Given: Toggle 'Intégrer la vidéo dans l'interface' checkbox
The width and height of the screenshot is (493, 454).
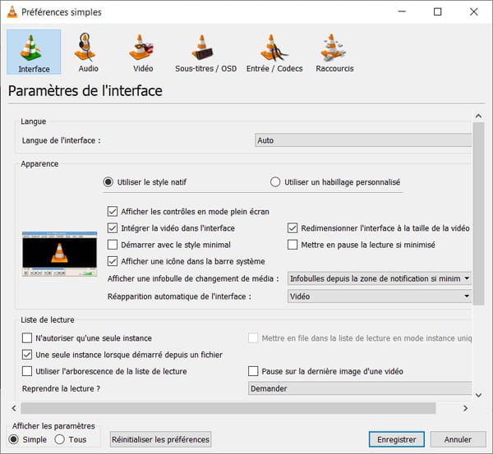Looking at the screenshot, I should pyautogui.click(x=113, y=228).
